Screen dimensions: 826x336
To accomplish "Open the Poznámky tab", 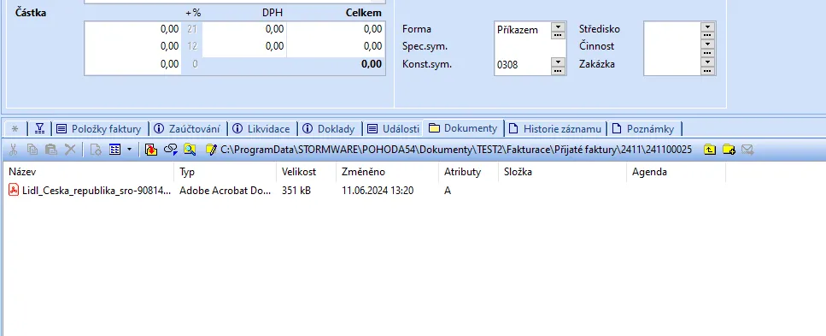I will coord(644,129).
